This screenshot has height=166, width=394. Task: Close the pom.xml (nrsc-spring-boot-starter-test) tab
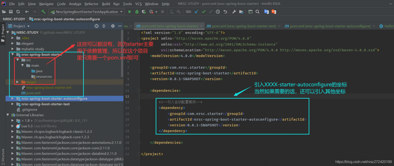[x=279, y=26]
